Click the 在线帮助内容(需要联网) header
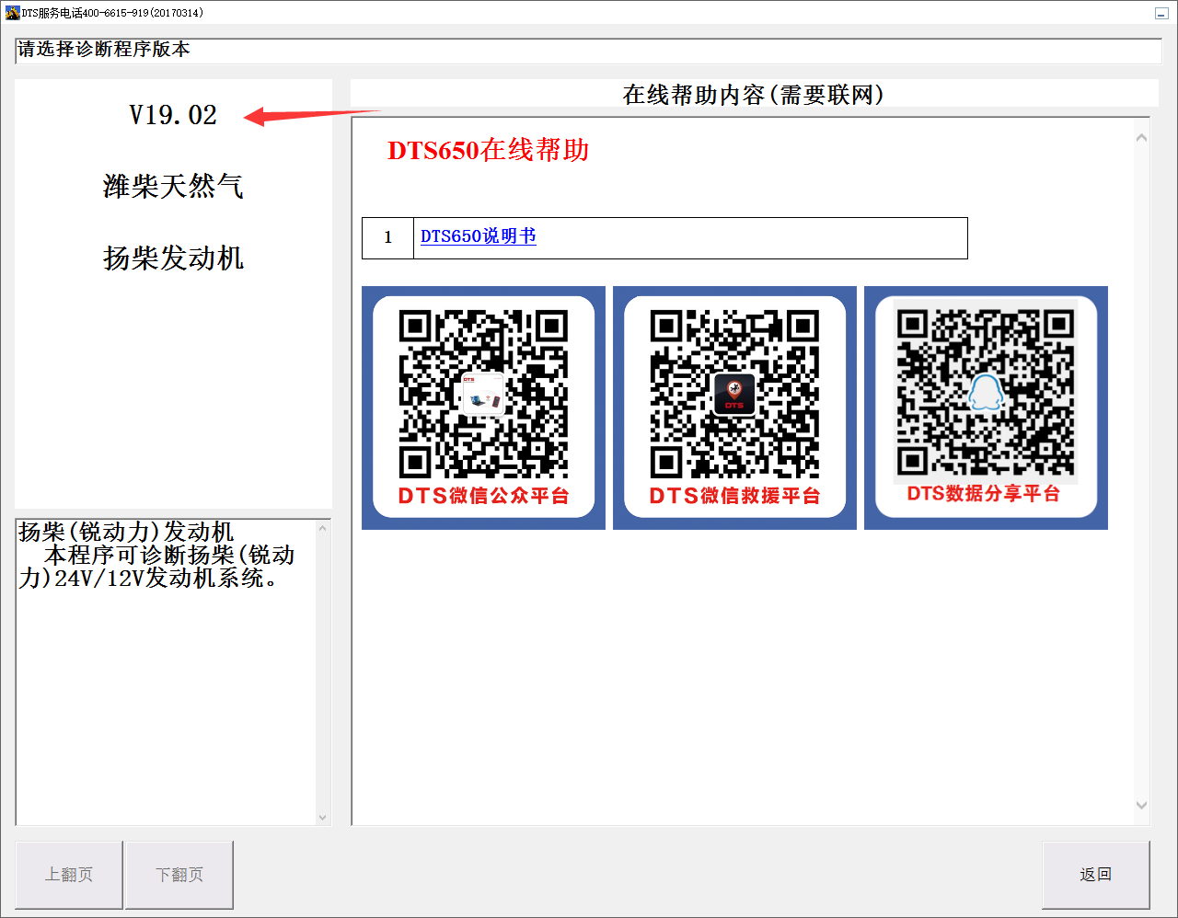1178x918 pixels. 754,94
